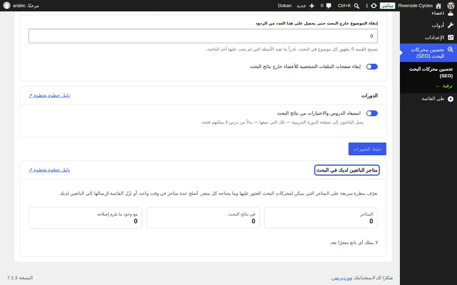Click the لا يملك أي بائع متجرًا بعد message
457x285 pixels.
pyautogui.click(x=354, y=243)
